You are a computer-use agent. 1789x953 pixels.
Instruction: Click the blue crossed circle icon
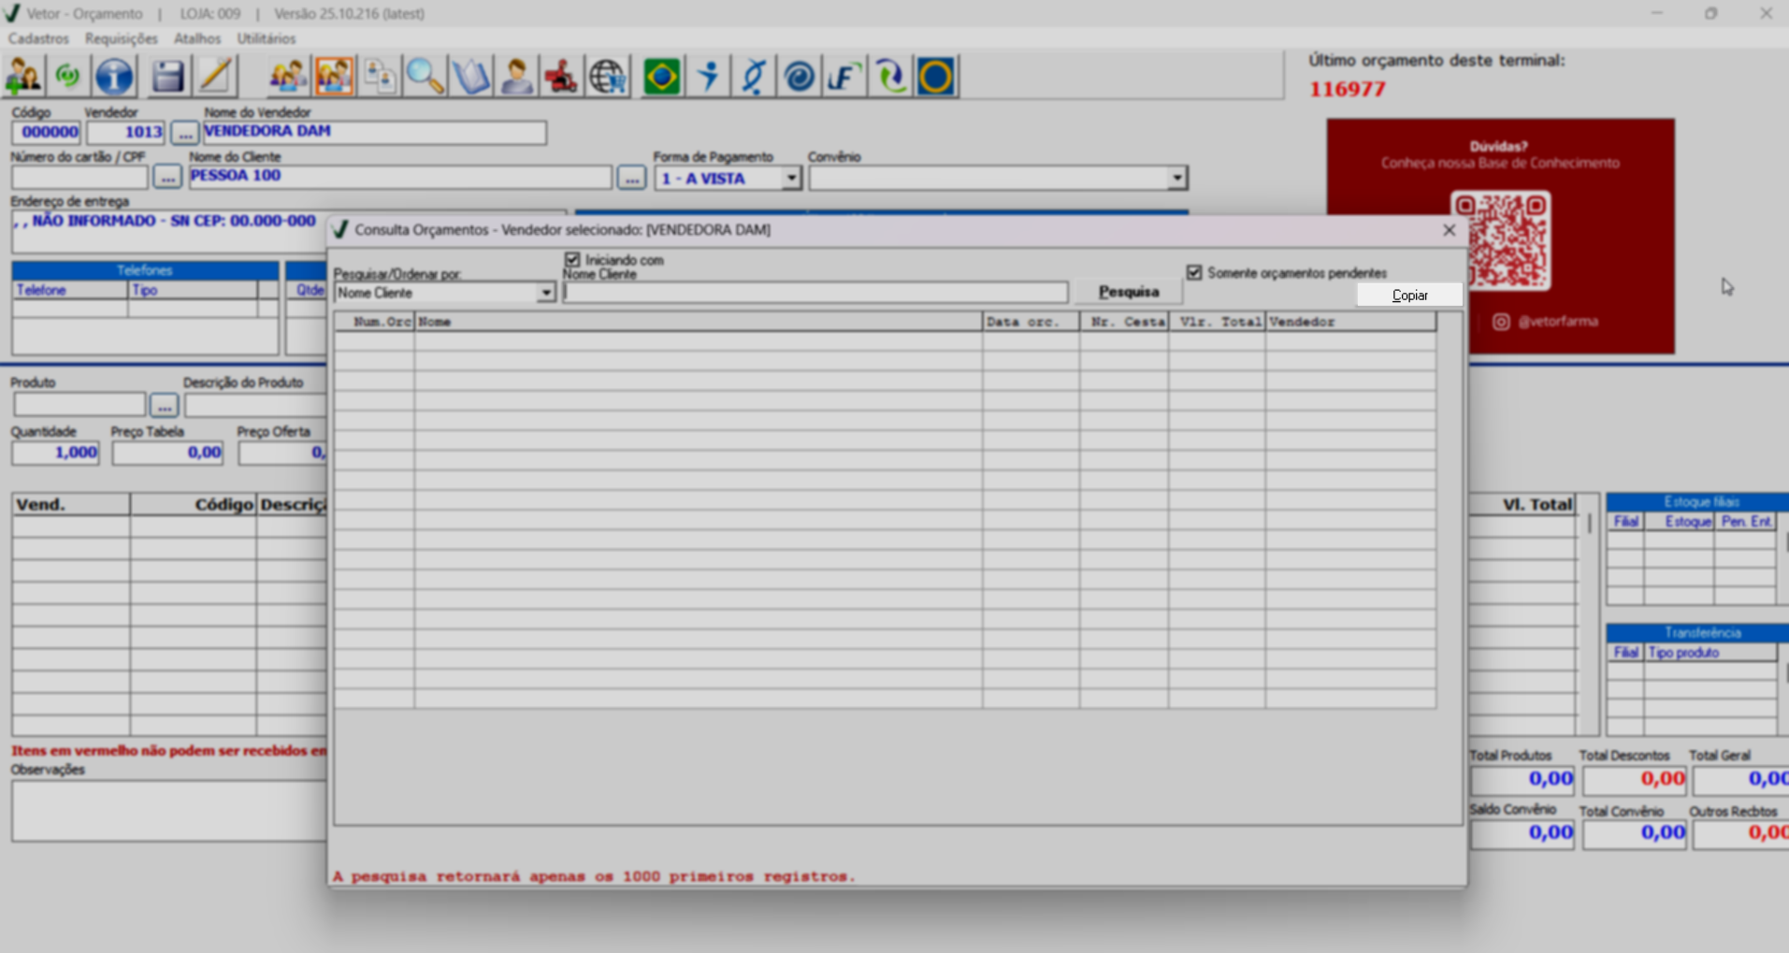[x=754, y=77]
